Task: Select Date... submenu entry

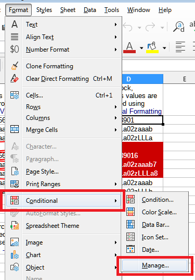Action: coord(154,250)
